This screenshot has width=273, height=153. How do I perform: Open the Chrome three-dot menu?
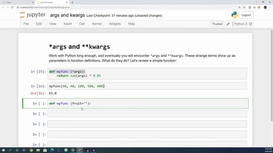[270, 7]
